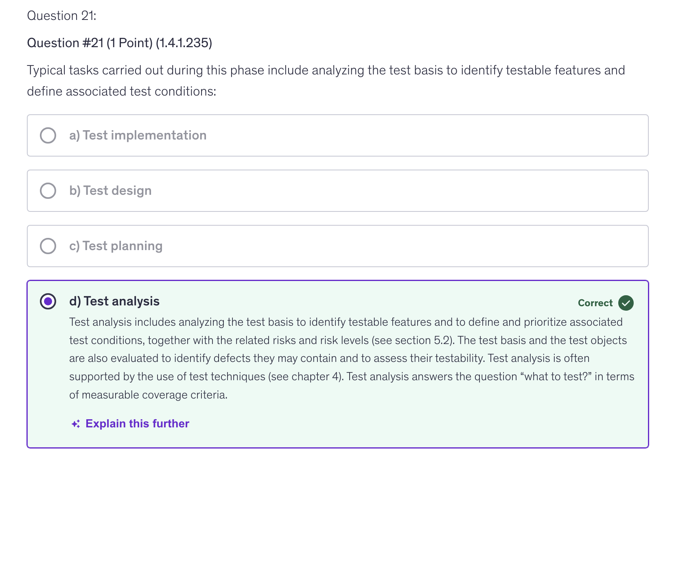Screen dimensions: 674x575
Task: Click the "a) Test implementation" answer text
Action: pos(138,135)
